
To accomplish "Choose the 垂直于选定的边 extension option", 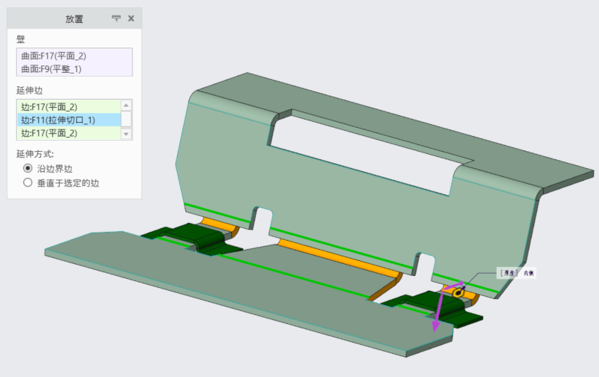I will (61, 183).
